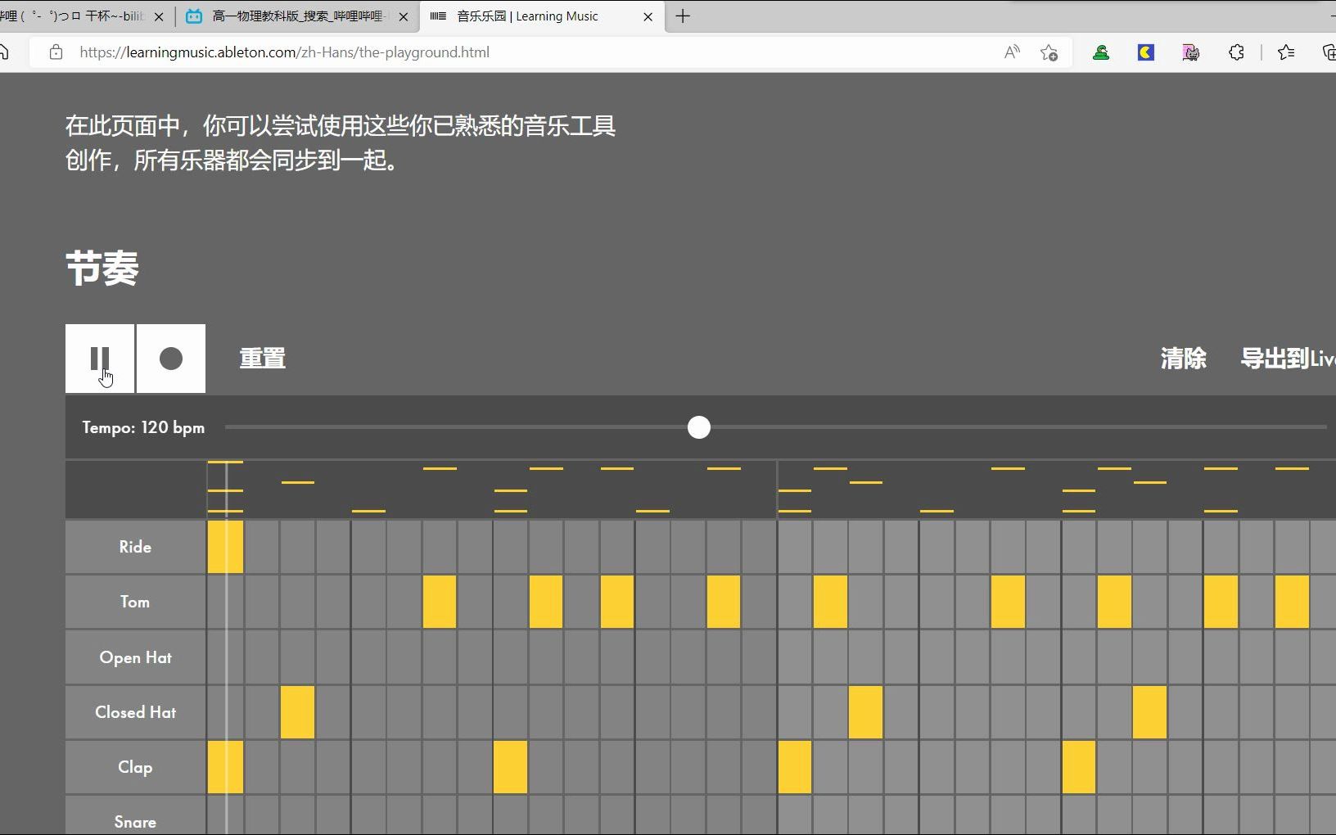Screen dimensions: 1336x835
Task: Add a Tom hit on the first beat
Action: [226, 602]
